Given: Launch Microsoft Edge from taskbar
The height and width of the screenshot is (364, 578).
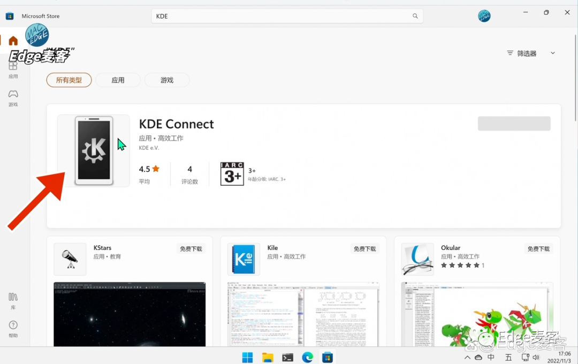Looking at the screenshot, I should pos(307,358).
